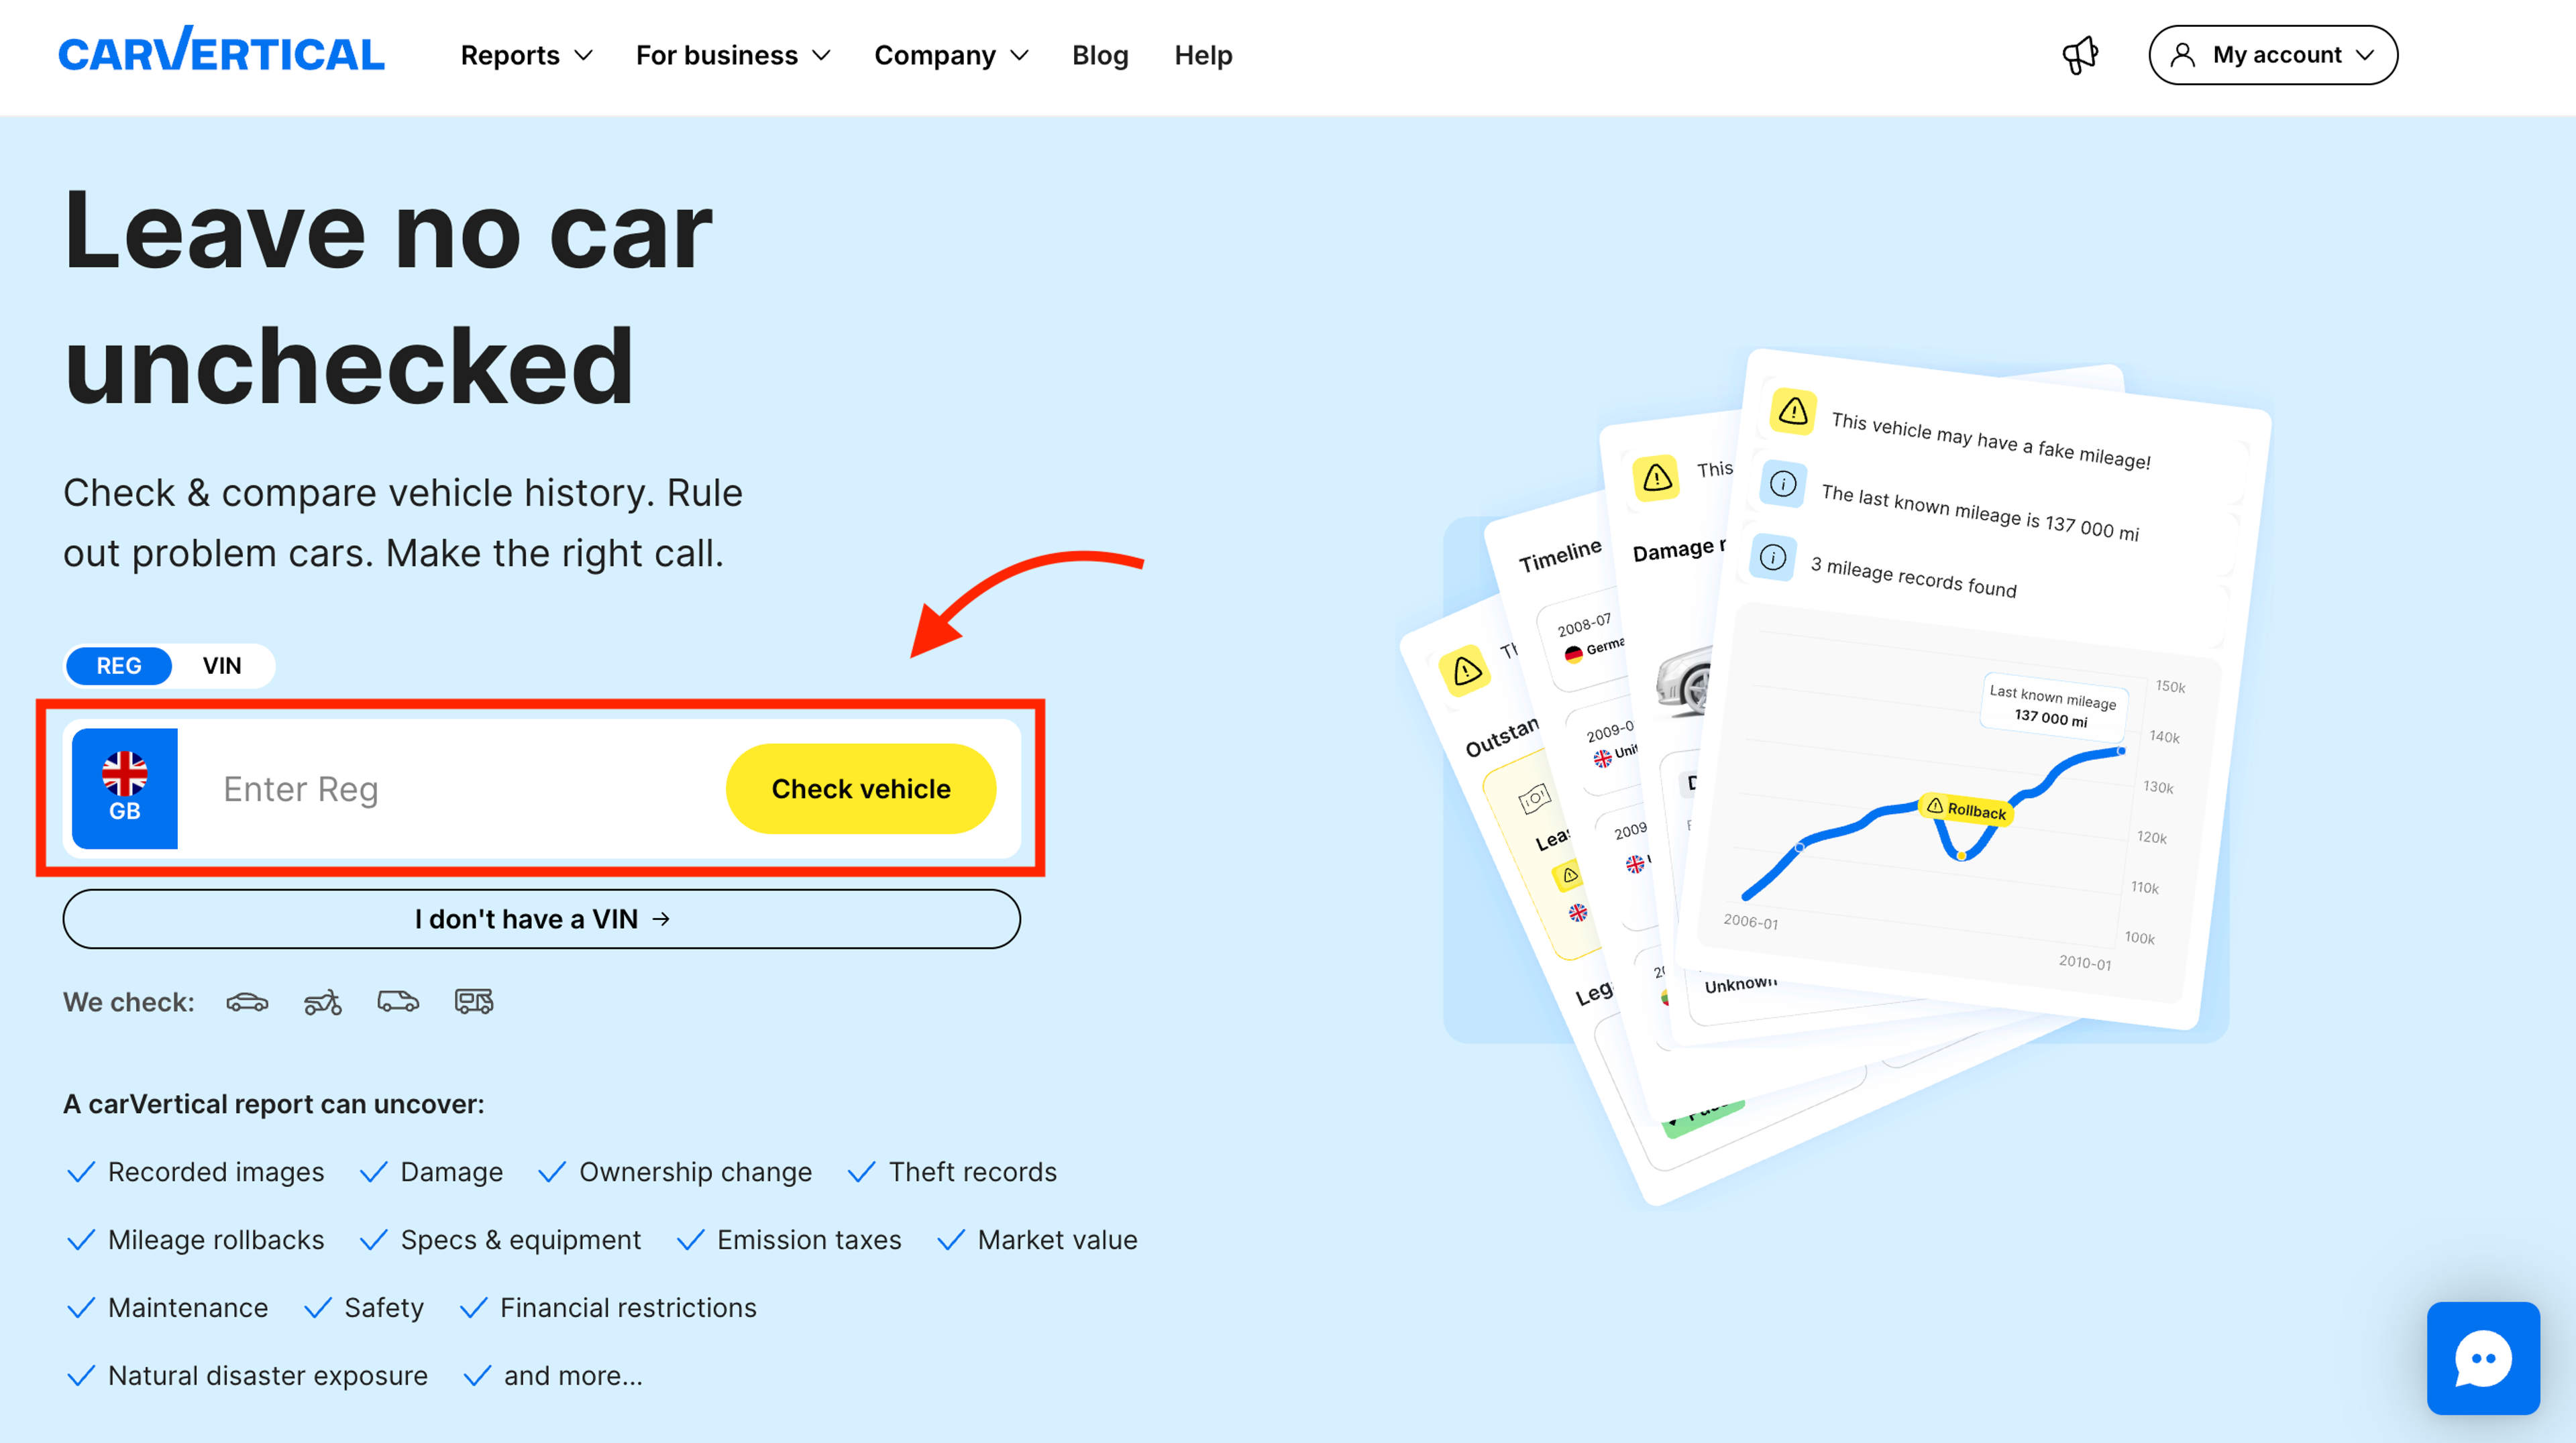
Task: Click the motorhome icon next to We check
Action: tap(474, 1001)
